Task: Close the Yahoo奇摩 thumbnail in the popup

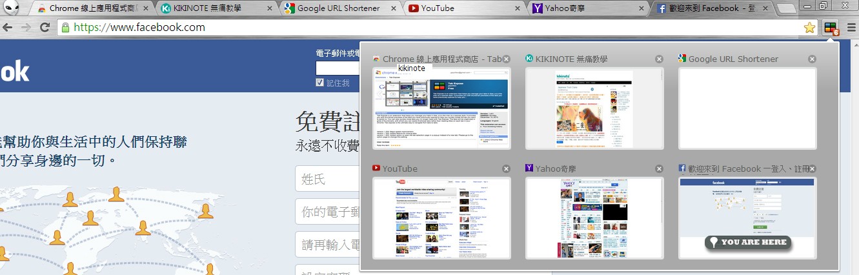Action: click(659, 168)
